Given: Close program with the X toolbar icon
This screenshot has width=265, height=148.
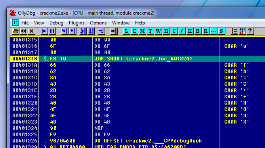Looking at the screenshot, I should (31, 31).
